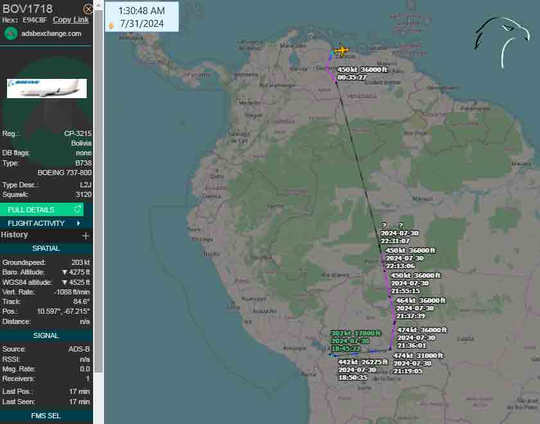Click the SIGNAL section header
The width and height of the screenshot is (540, 424).
coord(46,335)
